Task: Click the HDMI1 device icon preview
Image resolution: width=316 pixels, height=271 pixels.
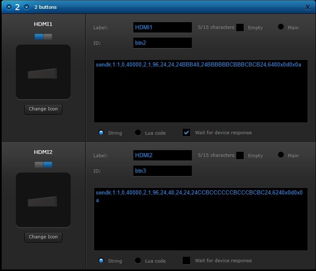Action: tap(43, 72)
